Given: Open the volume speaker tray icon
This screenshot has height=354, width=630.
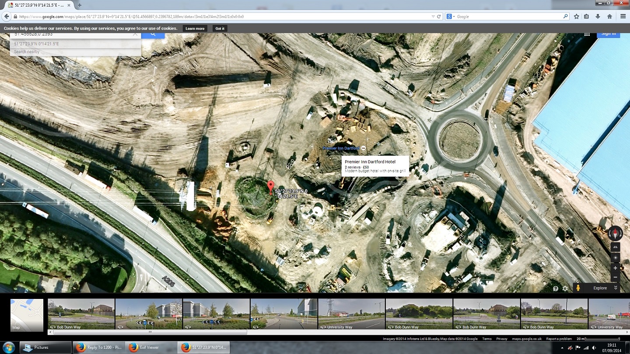Looking at the screenshot, I should coord(594,348).
